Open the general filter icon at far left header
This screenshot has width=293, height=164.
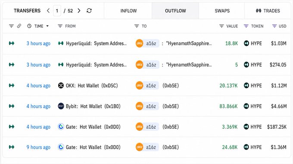point(11,26)
